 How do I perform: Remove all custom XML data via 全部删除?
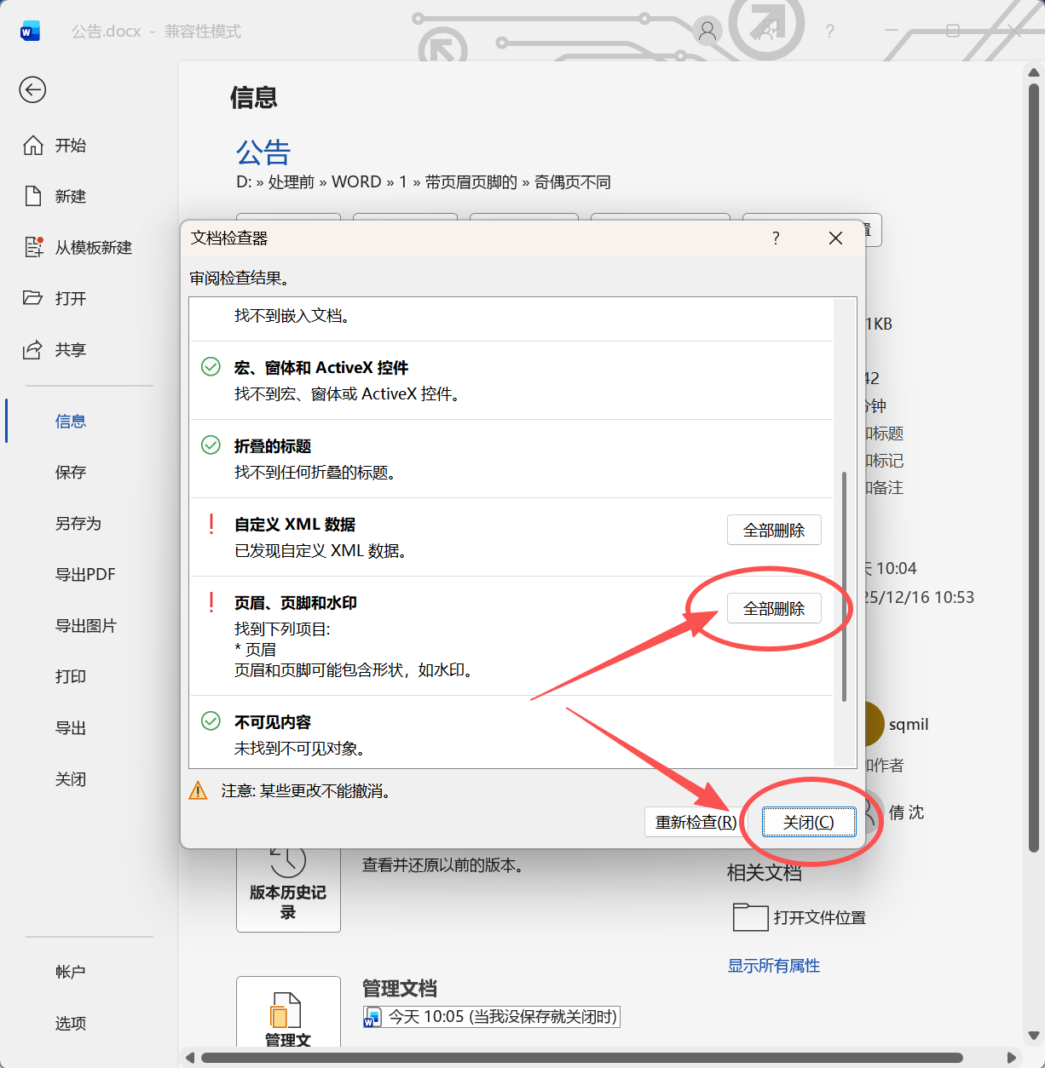(x=774, y=530)
